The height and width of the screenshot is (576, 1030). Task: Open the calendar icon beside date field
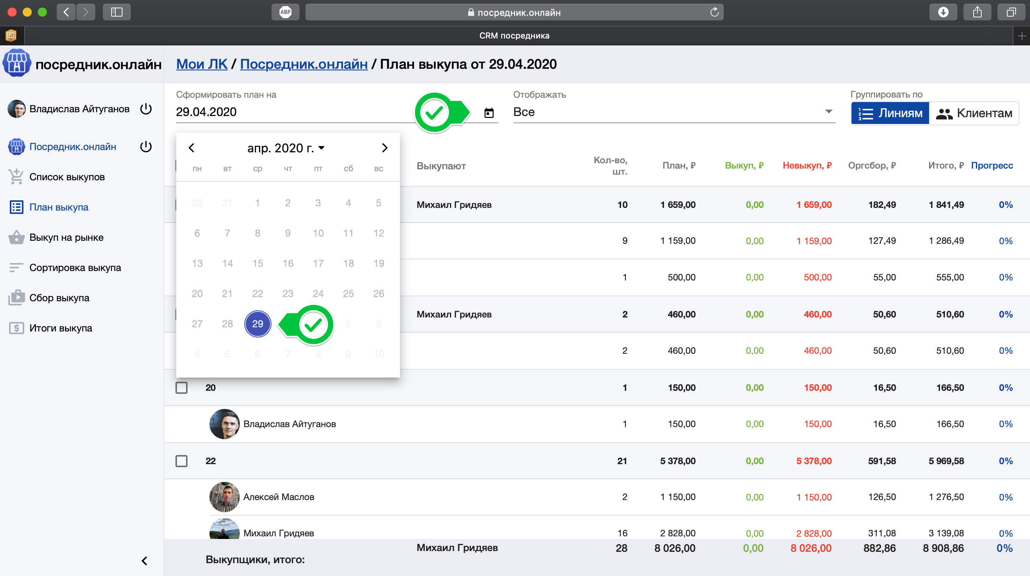(489, 113)
